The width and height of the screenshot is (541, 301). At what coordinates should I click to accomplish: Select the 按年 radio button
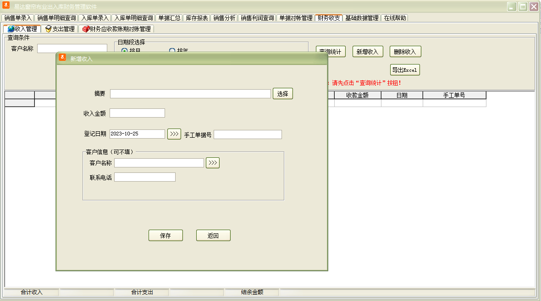pyautogui.click(x=172, y=51)
